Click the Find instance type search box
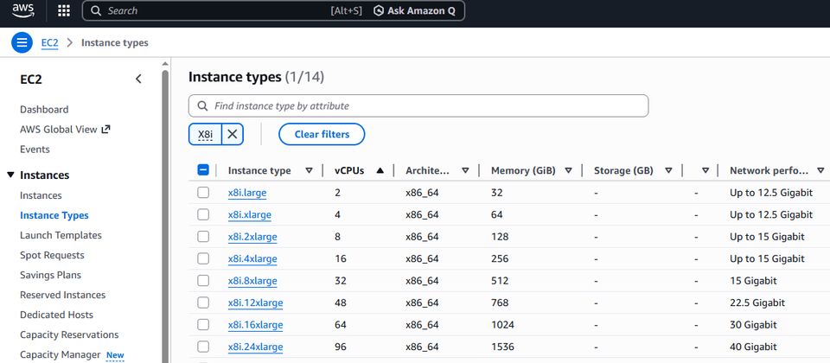The height and width of the screenshot is (363, 830). click(x=418, y=105)
